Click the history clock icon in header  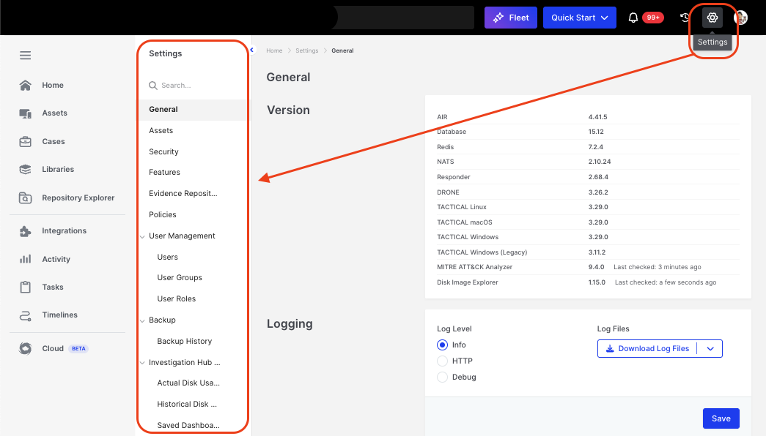[685, 18]
